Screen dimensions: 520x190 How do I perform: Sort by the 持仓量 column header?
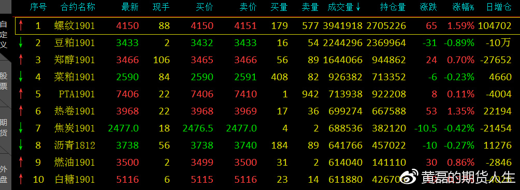tap(393, 7)
